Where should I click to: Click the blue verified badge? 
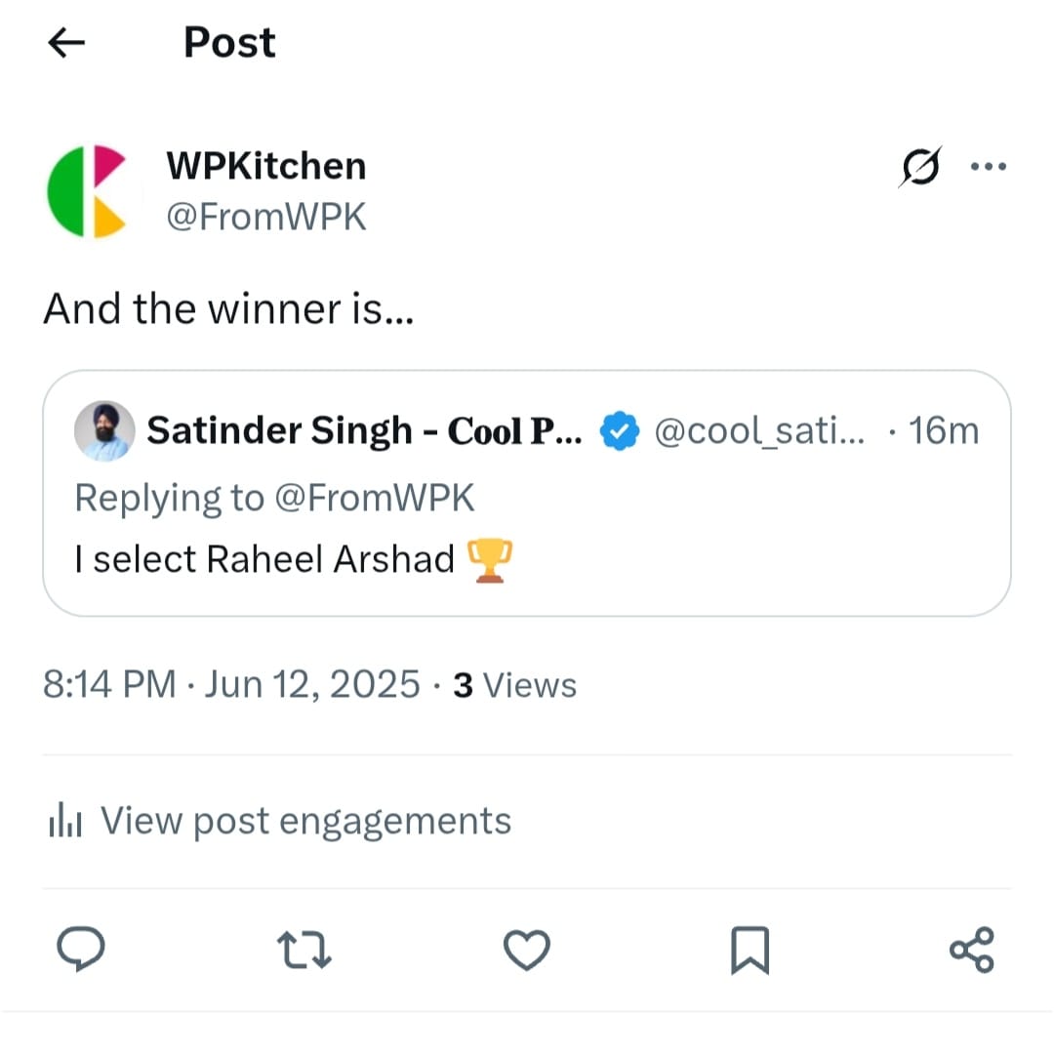tap(619, 430)
